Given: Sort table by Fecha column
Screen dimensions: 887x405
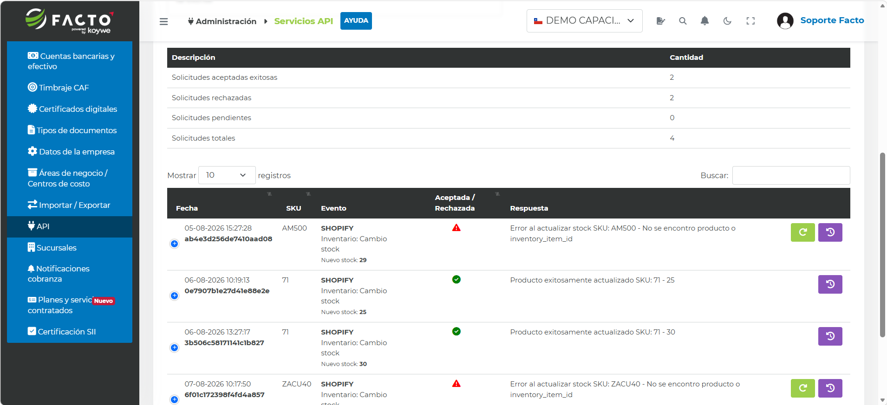Looking at the screenshot, I should coord(223,203).
